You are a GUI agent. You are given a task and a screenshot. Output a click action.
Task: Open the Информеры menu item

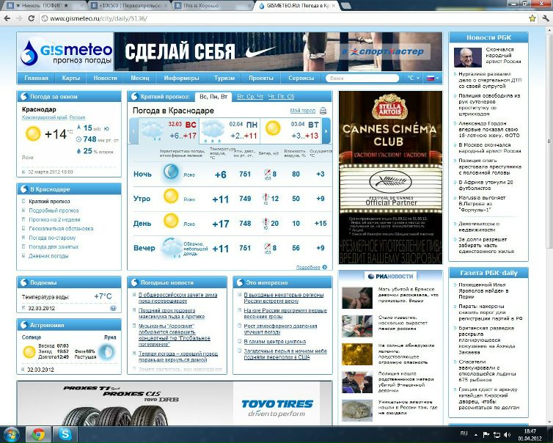click(x=181, y=78)
